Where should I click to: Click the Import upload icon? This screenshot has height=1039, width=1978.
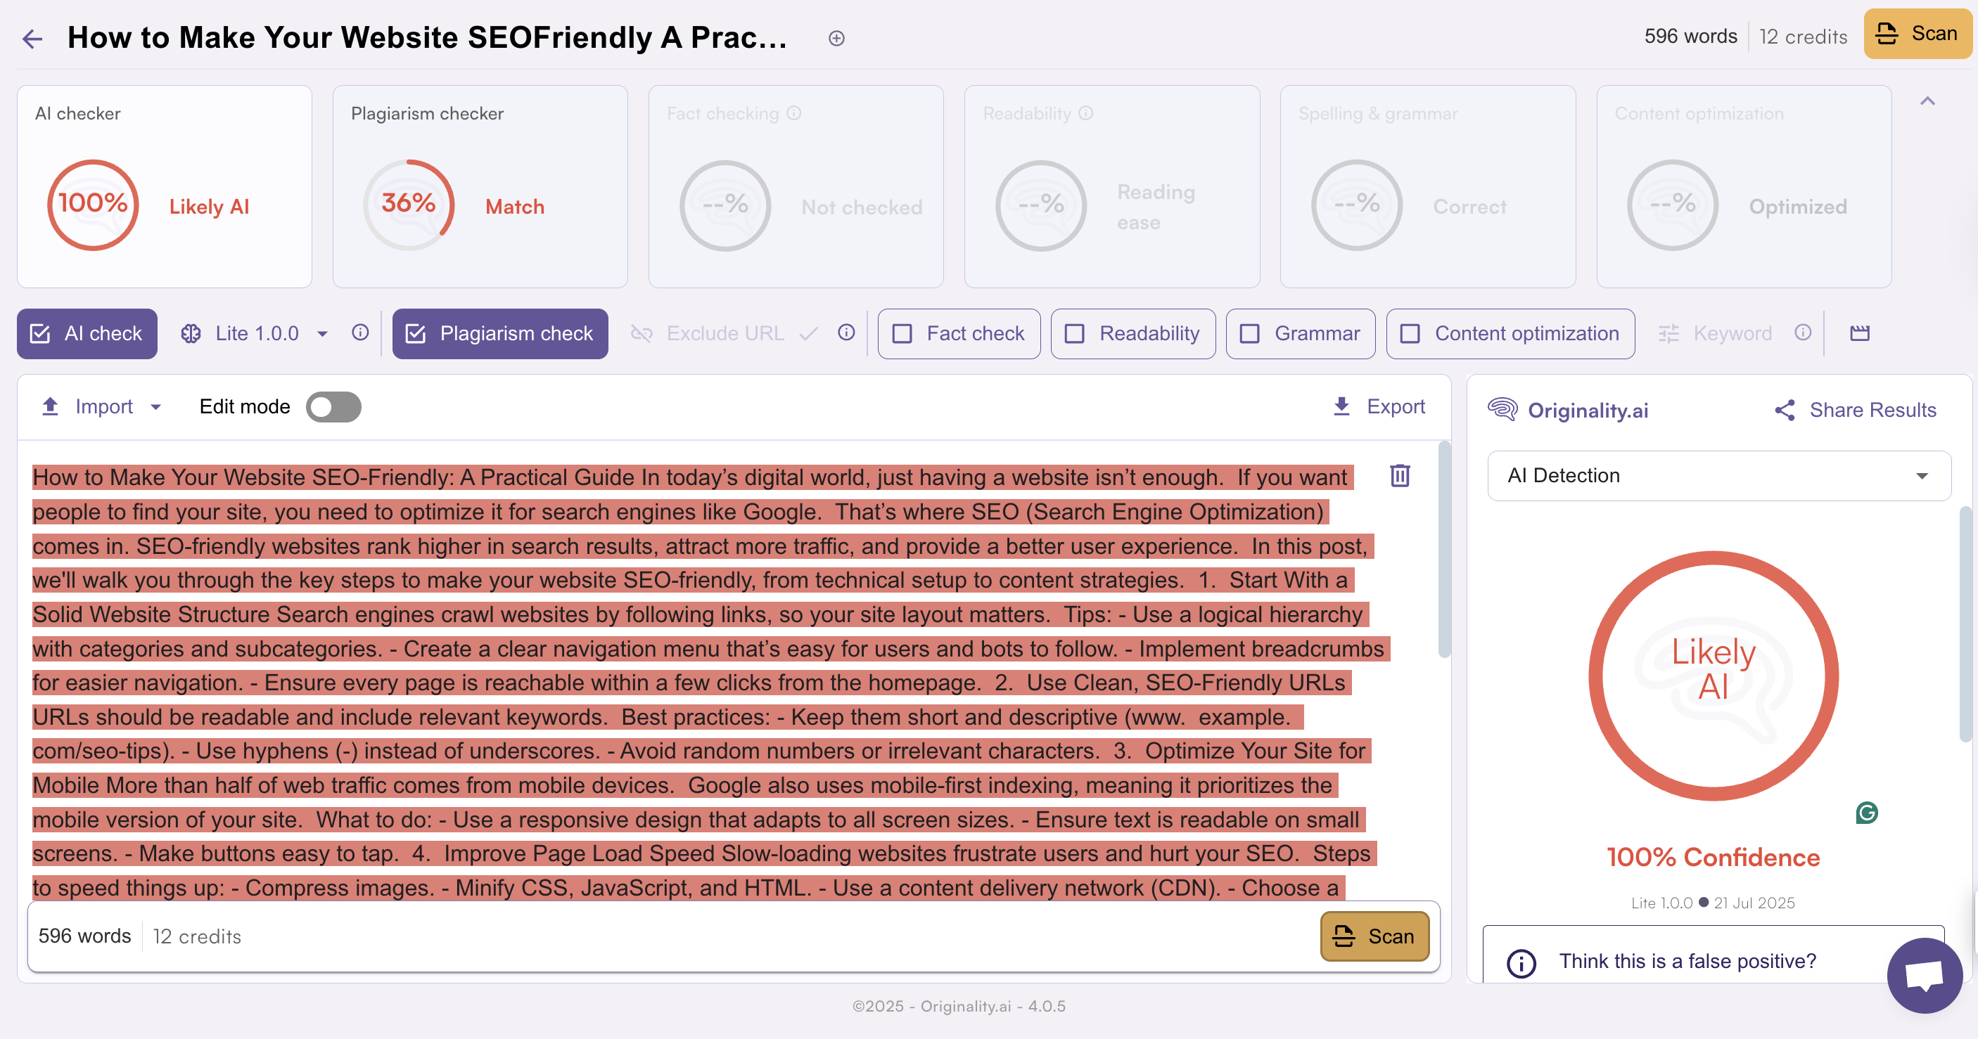coord(50,407)
